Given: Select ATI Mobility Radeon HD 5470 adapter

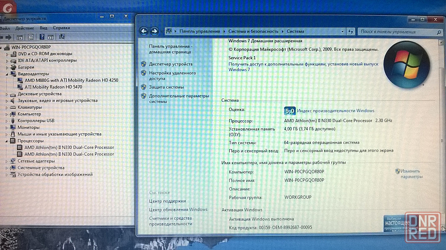Looking at the screenshot, I should [53, 87].
